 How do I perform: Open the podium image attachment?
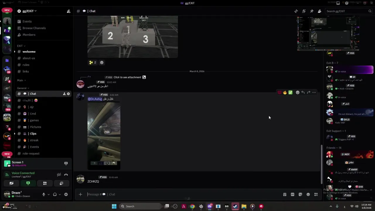click(x=132, y=37)
